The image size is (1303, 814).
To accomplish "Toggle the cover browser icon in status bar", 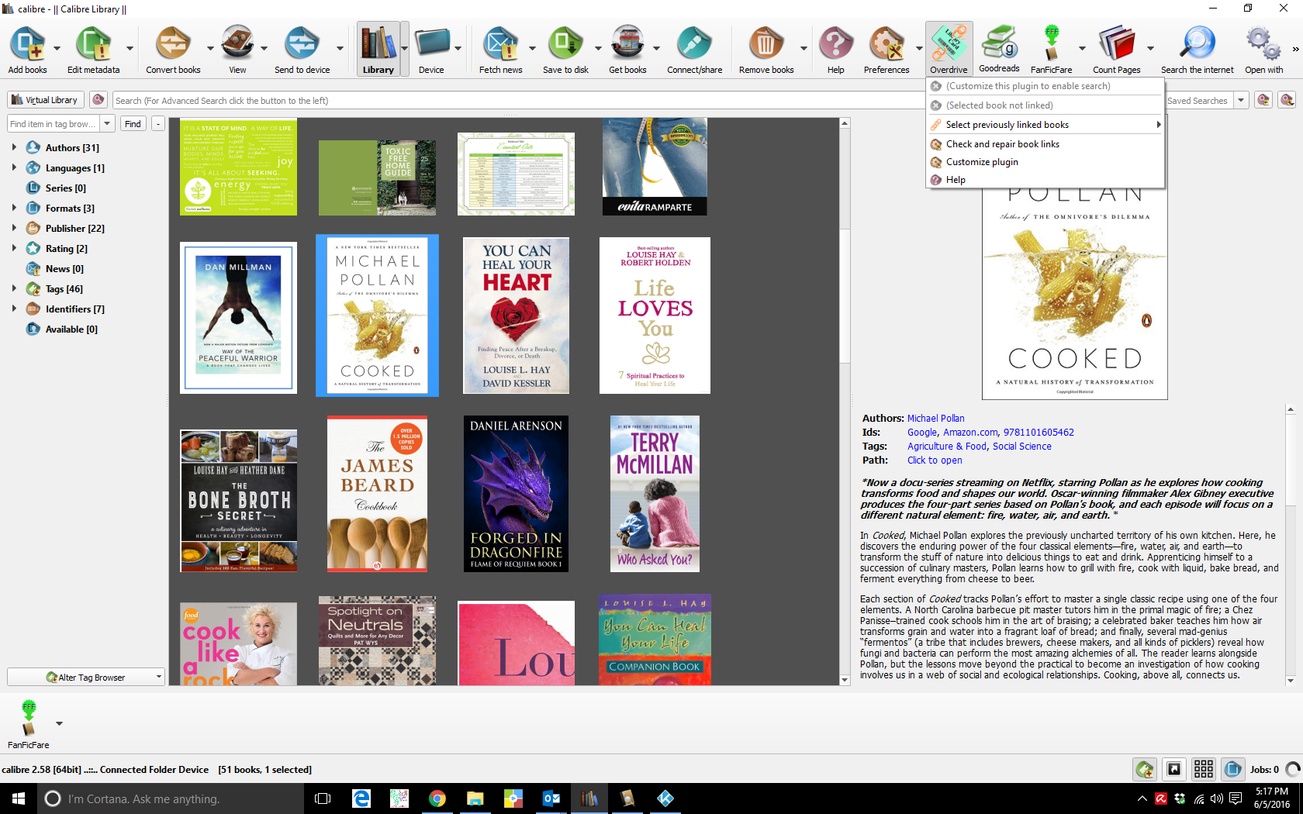I will (x=1174, y=769).
